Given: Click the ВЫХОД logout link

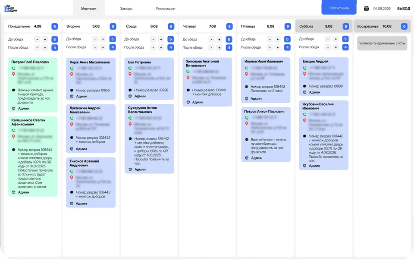Looking at the screenshot, I should pos(404,9).
